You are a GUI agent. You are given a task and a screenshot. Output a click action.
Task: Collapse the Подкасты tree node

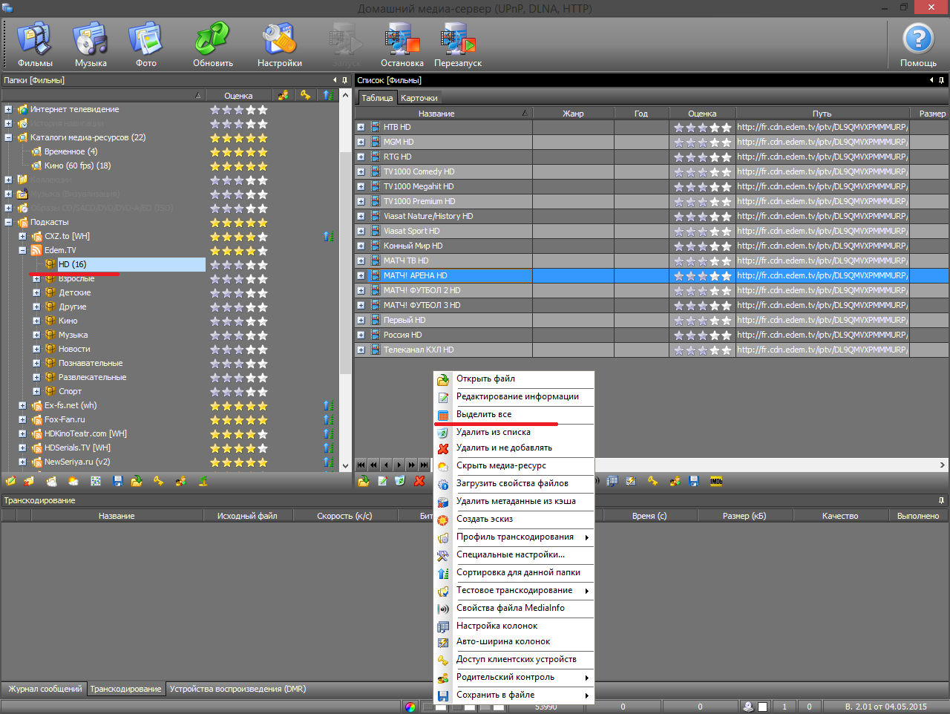(x=8, y=222)
